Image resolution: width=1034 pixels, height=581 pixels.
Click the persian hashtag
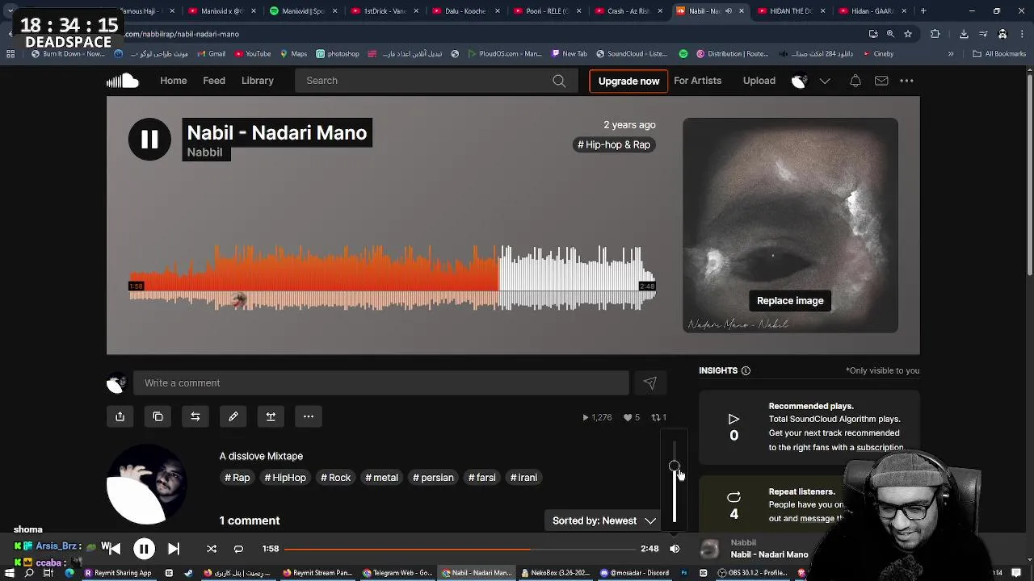433,478
